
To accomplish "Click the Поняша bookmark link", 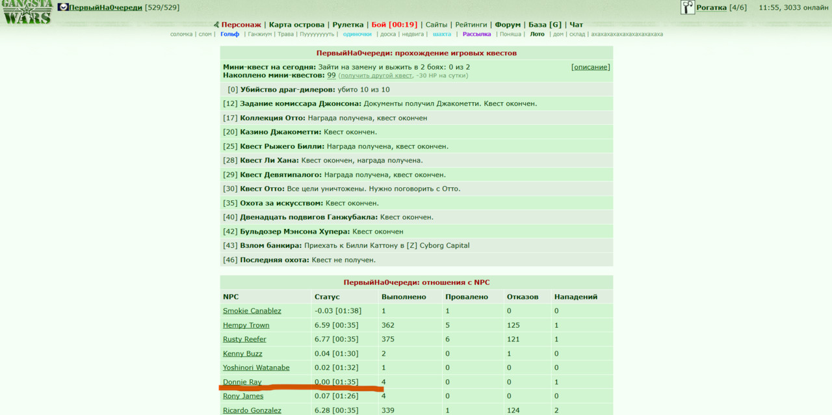I will pos(510,34).
